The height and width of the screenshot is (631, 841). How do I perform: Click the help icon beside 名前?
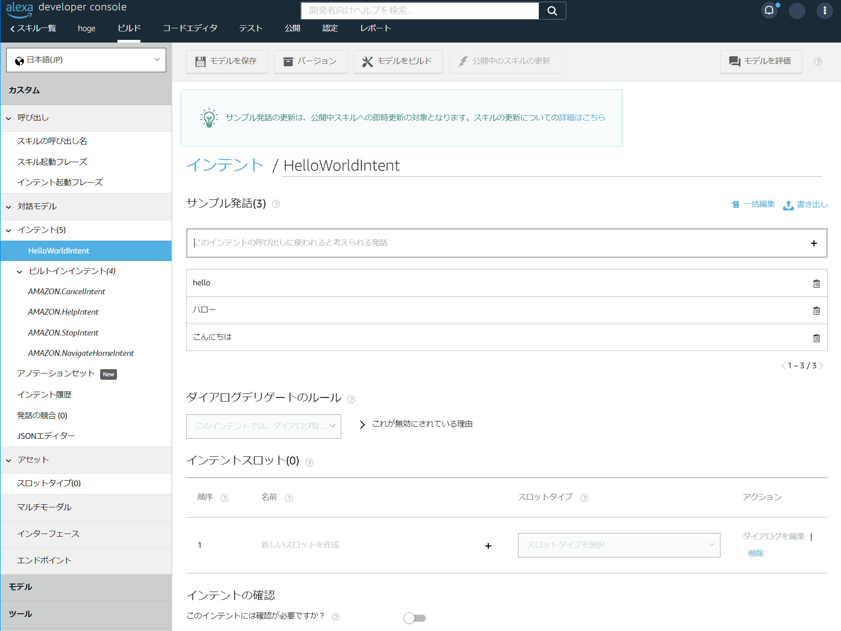289,498
